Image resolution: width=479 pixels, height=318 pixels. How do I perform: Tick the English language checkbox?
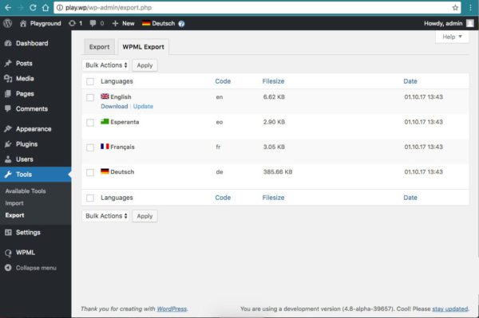click(90, 97)
